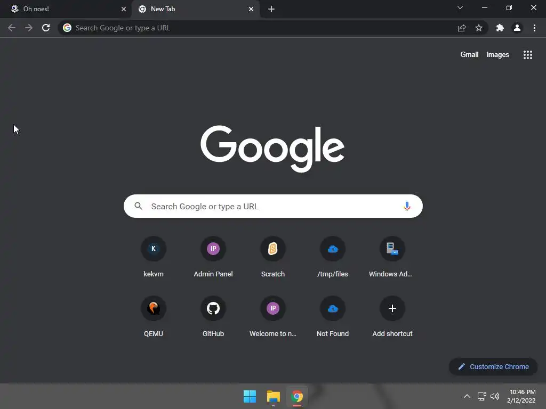The height and width of the screenshot is (409, 546).
Task: Bookmark this tab with the star
Action: coord(479,28)
